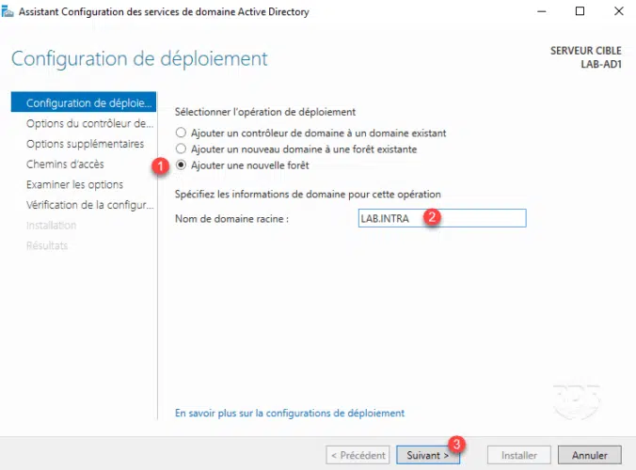636x470 pixels.
Task: Click the 'SERVEUR CIBLE' label
Action: click(x=586, y=51)
